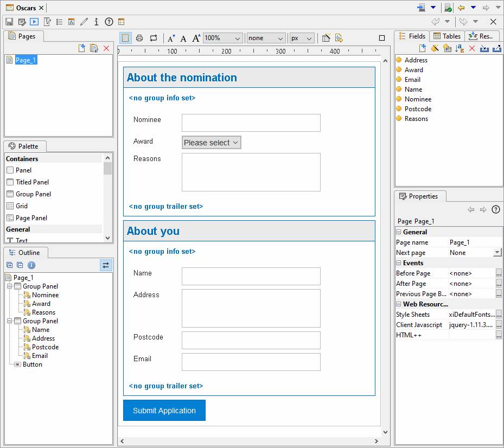This screenshot has height=448, width=504.
Task: Add a new page in the Pages panel
Action: tap(82, 48)
